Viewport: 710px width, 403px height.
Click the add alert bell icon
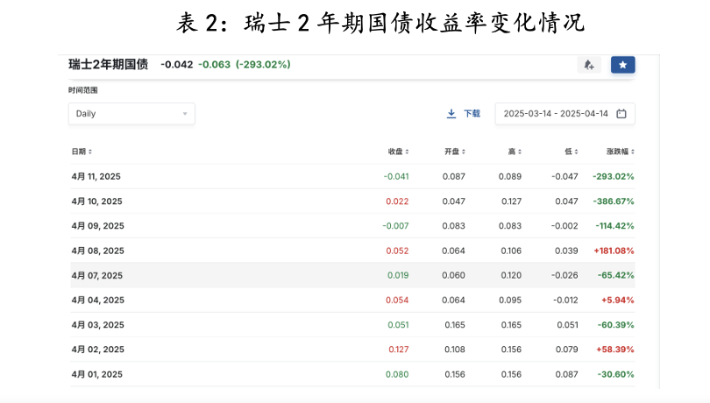589,65
